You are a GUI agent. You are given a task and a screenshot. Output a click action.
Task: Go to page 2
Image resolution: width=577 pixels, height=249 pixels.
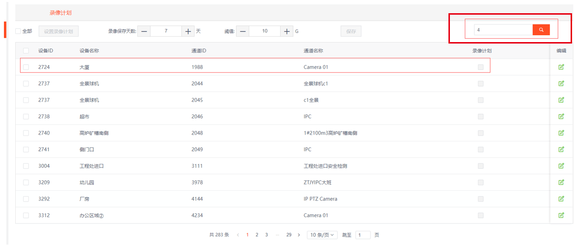click(257, 235)
